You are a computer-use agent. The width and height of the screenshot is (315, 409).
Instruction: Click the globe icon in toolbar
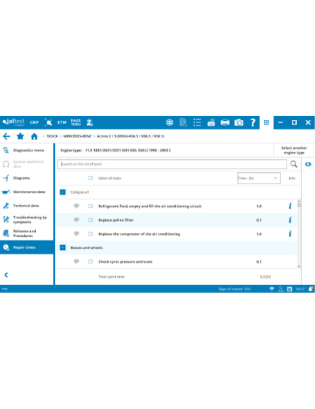[169, 123]
